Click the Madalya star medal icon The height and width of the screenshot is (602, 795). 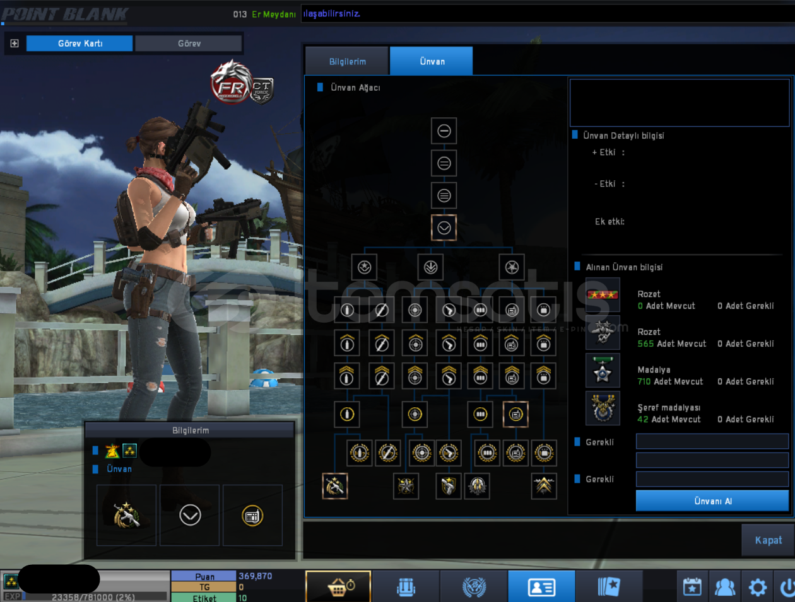click(x=603, y=371)
